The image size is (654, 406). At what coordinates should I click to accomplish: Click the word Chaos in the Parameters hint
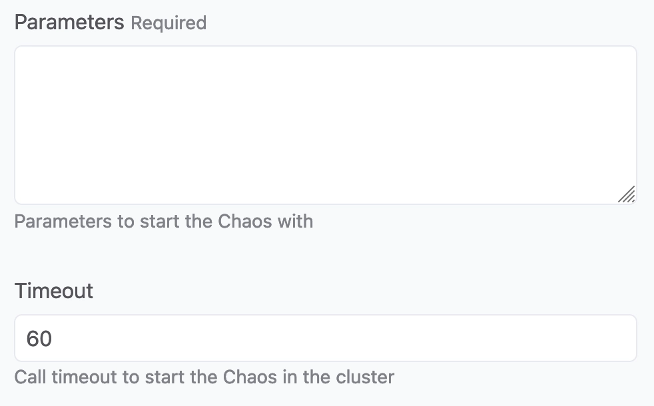pos(245,222)
